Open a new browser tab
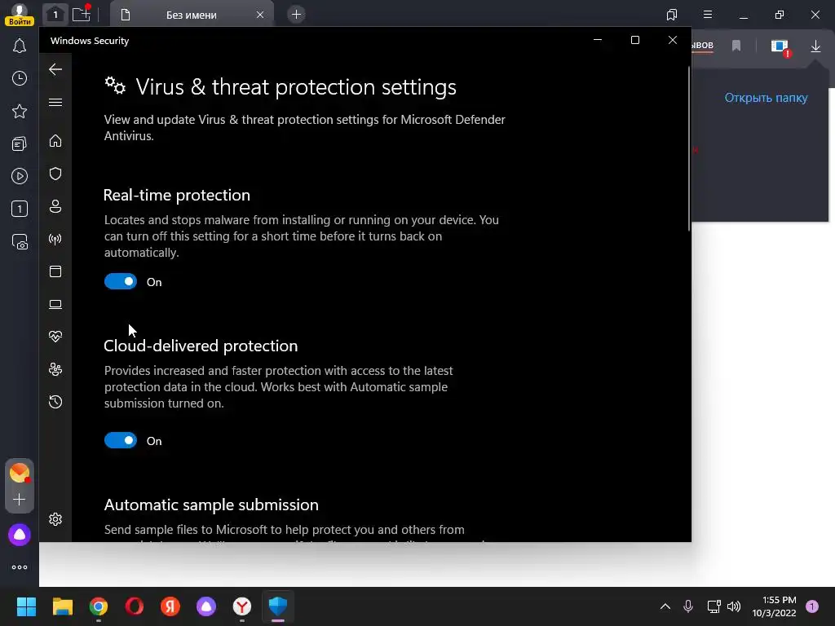The image size is (835, 626). pos(297,15)
